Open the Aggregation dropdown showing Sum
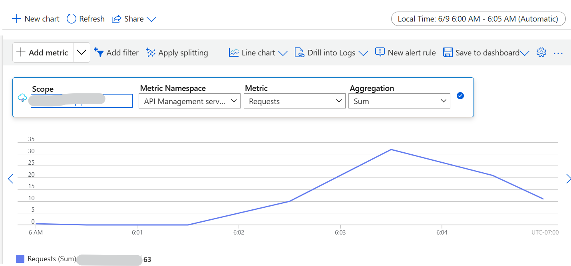The height and width of the screenshot is (266, 571). coord(399,101)
